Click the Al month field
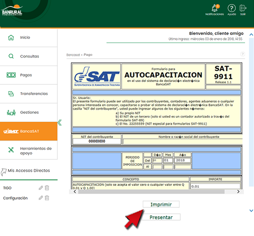 (168, 167)
